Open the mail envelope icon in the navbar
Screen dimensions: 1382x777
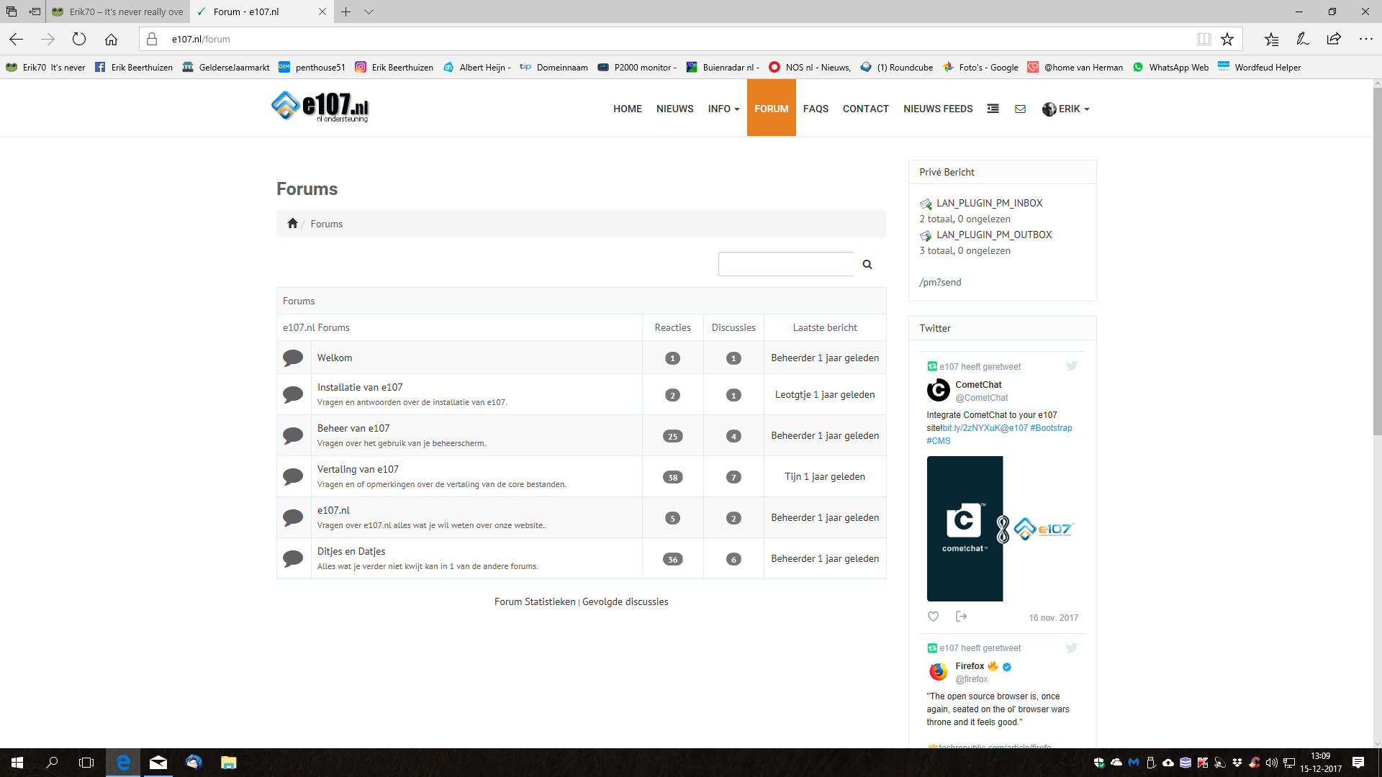tap(1020, 109)
